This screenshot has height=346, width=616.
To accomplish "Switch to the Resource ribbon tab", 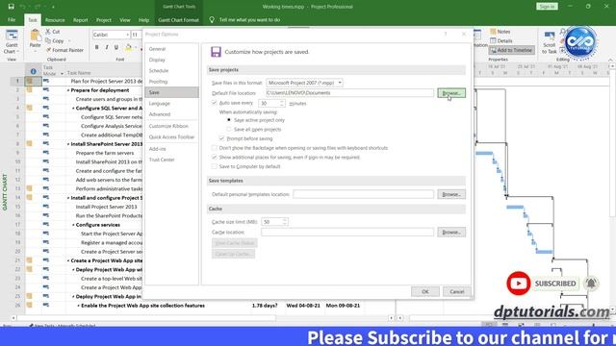I will pyautogui.click(x=55, y=20).
